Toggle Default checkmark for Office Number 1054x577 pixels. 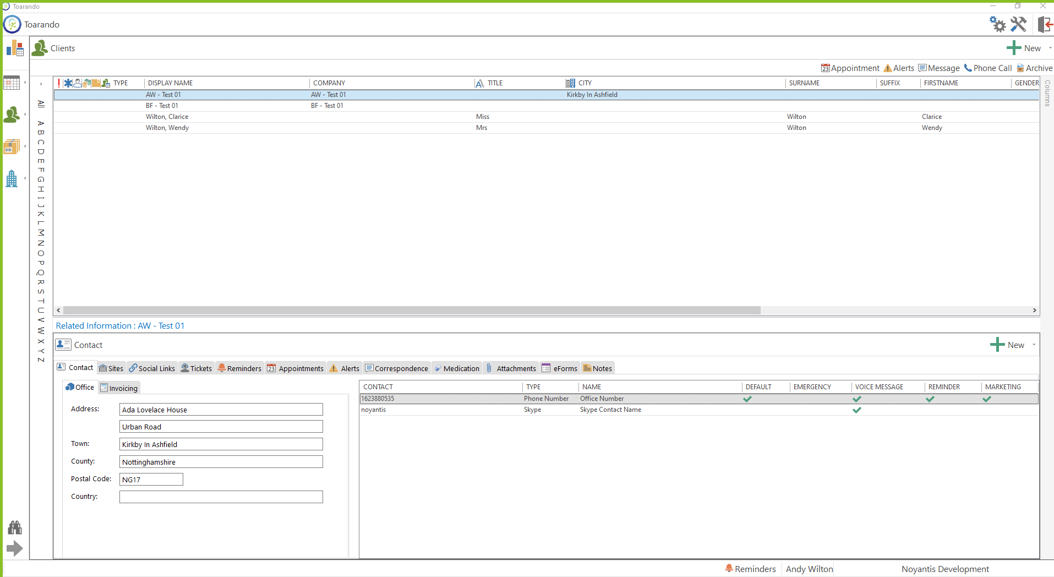coord(747,399)
